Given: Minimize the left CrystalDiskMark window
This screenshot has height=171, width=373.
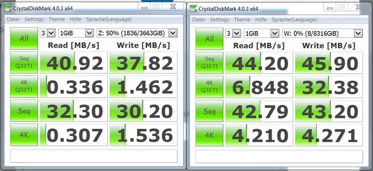Looking at the screenshot, I should coord(144,7).
